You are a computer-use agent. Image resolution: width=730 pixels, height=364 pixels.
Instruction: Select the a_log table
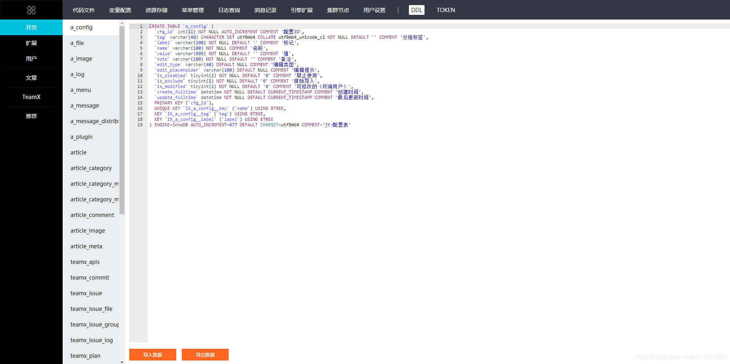click(x=91, y=74)
